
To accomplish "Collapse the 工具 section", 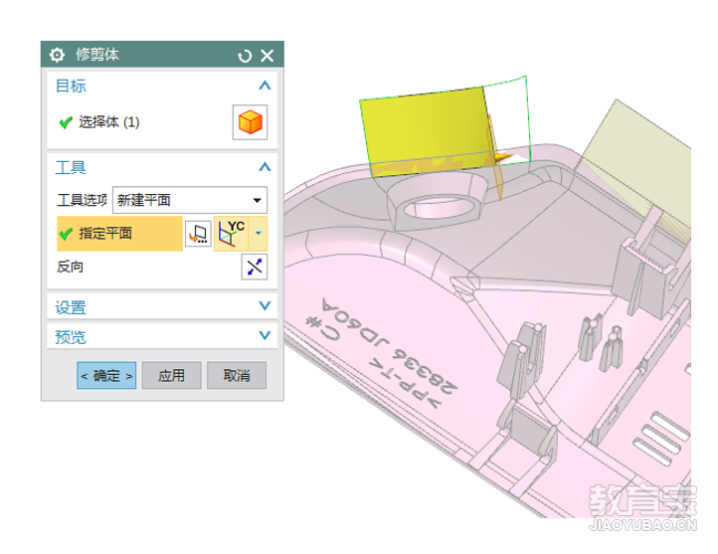I will point(265,167).
